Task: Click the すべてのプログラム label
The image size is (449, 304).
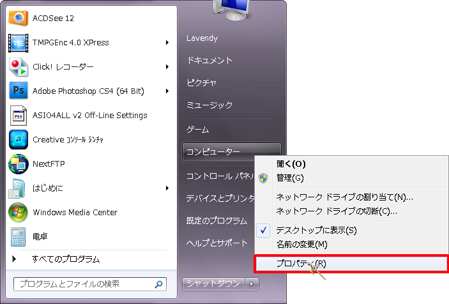Action: coord(66,259)
